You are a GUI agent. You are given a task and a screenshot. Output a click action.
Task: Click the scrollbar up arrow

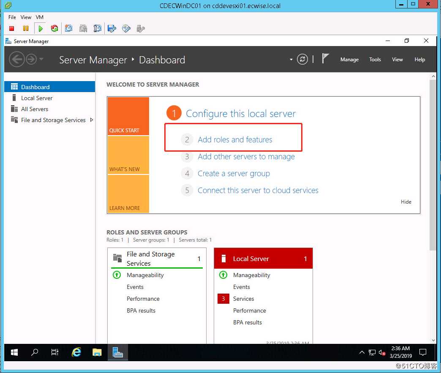[x=433, y=76]
